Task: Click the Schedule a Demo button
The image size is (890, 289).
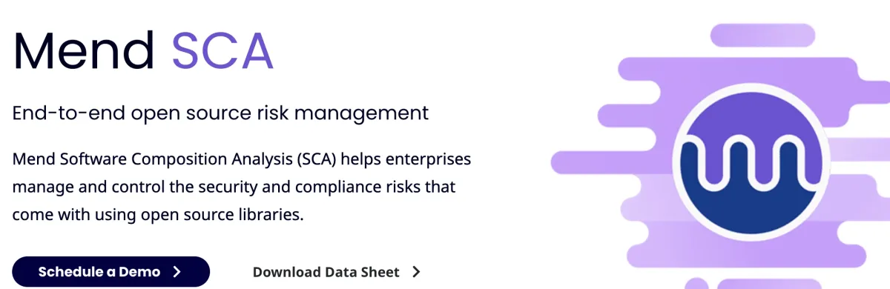Action: point(111,272)
